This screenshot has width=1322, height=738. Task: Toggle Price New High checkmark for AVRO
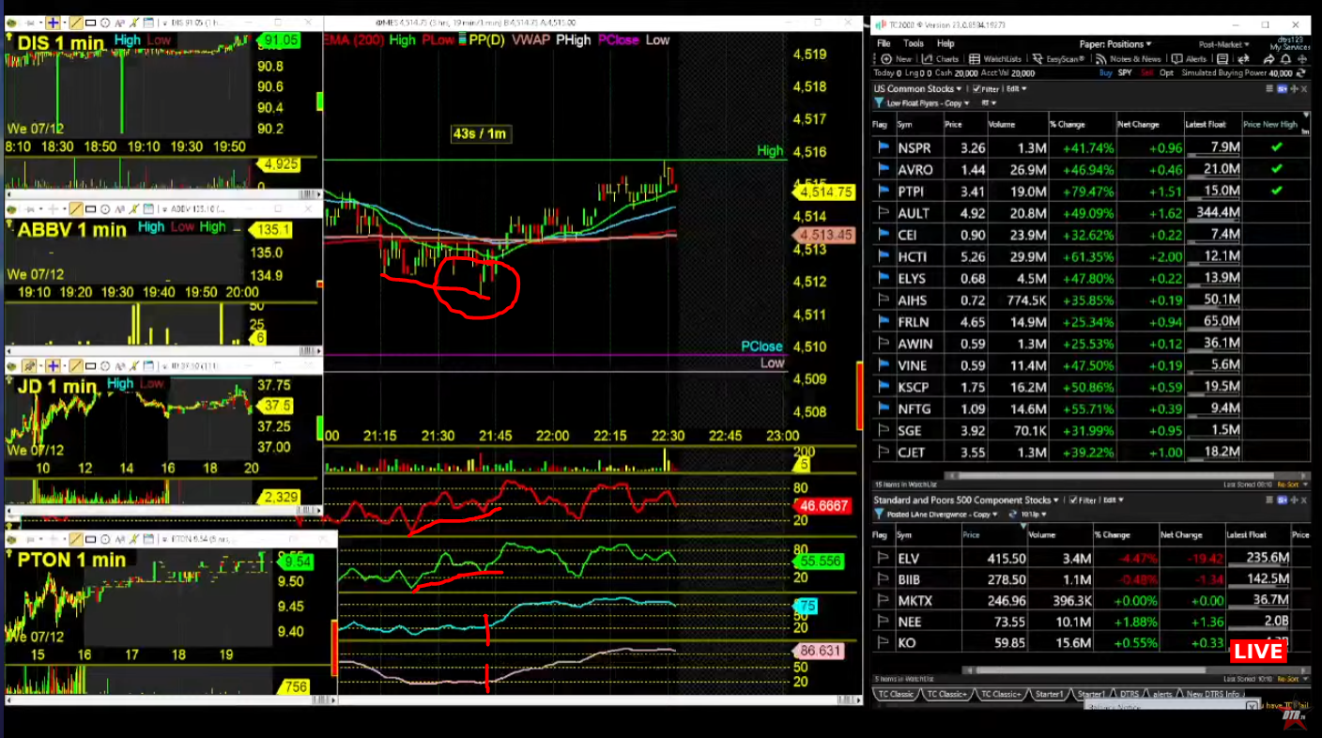click(x=1275, y=169)
